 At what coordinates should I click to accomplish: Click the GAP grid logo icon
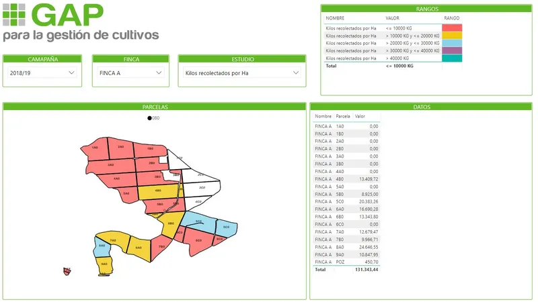click(13, 15)
